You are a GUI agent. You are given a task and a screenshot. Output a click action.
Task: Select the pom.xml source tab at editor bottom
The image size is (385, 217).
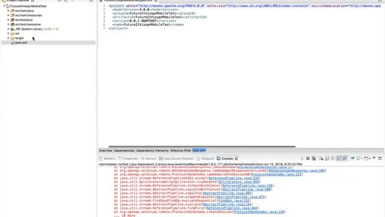199,151
